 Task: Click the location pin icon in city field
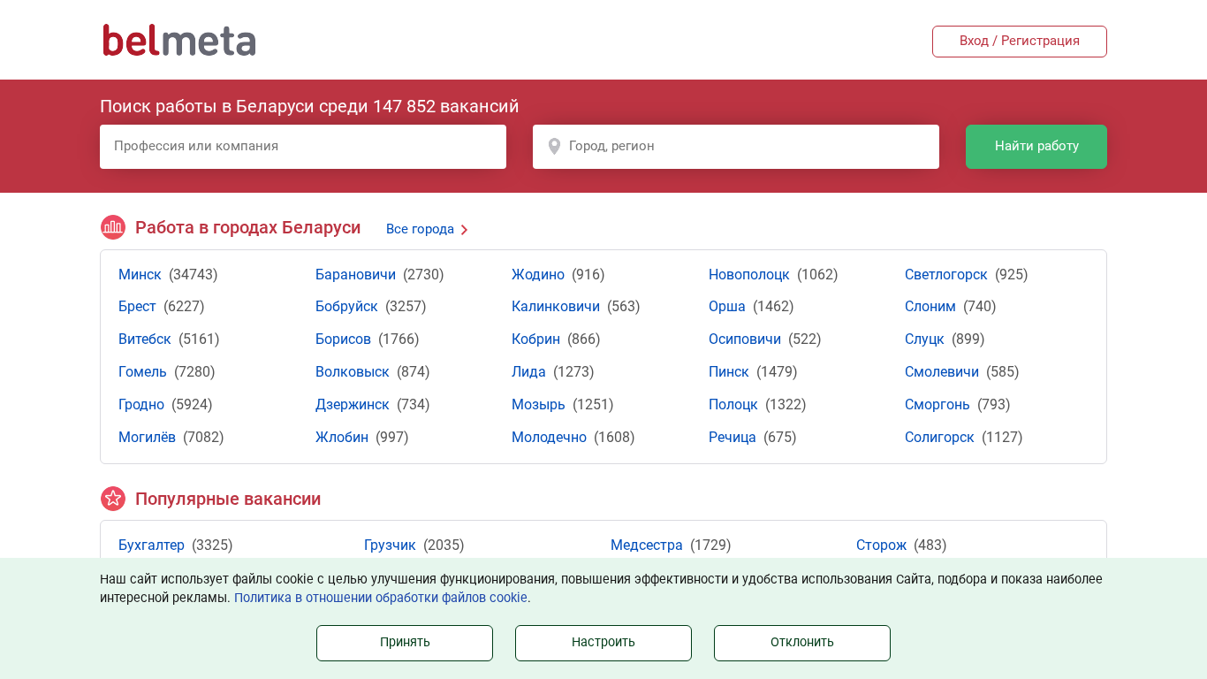pos(554,147)
